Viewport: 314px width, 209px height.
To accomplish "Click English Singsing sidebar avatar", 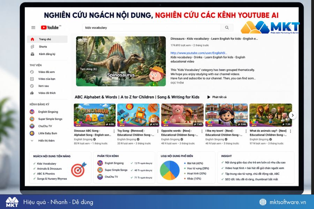I will (32, 112).
